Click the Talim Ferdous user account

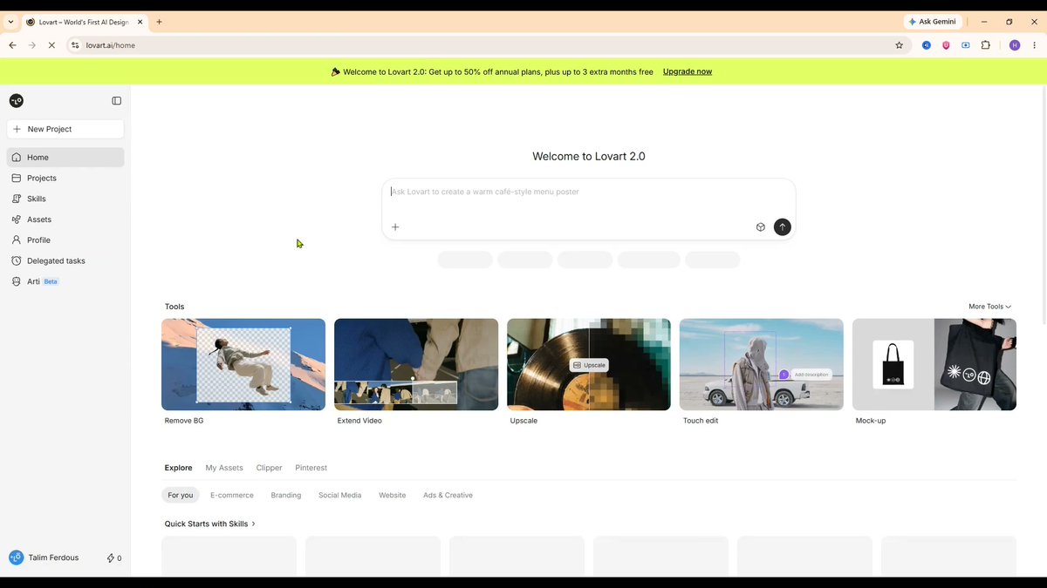[x=44, y=558]
